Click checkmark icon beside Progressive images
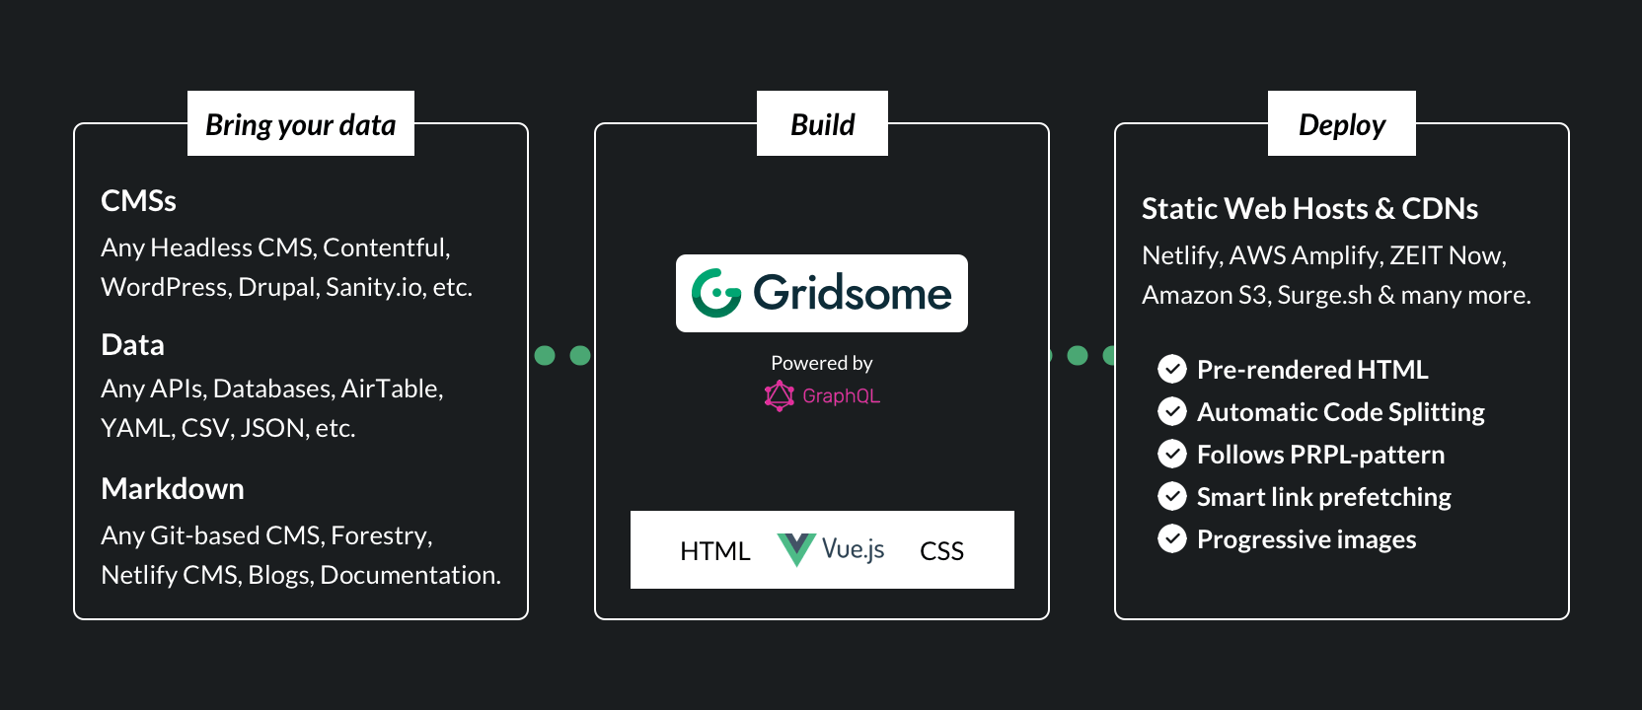 (x=1172, y=538)
